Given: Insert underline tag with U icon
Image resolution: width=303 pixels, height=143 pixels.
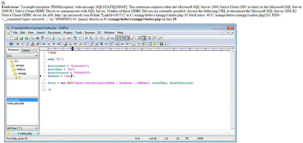Looking at the screenshot, I should (x=27, y=44).
